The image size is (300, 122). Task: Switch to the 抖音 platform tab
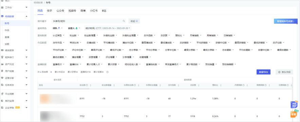pyautogui.click(x=40, y=11)
